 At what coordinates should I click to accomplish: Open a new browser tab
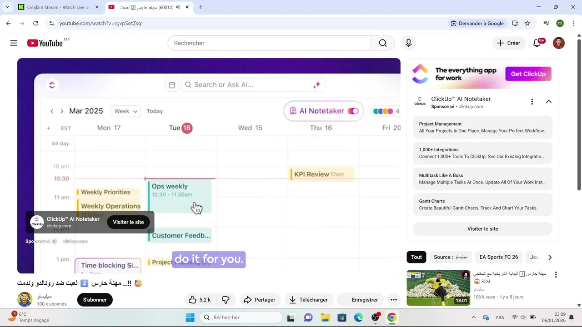click(201, 7)
